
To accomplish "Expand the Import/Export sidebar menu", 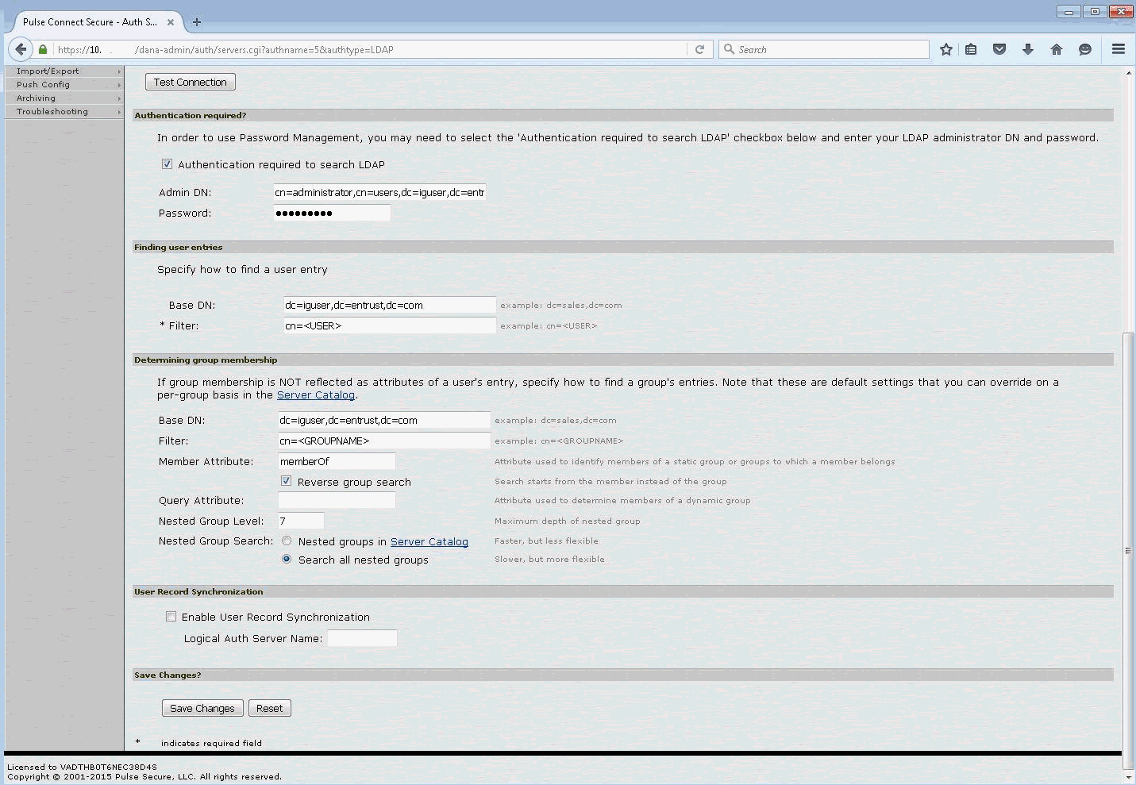I will click(x=64, y=71).
